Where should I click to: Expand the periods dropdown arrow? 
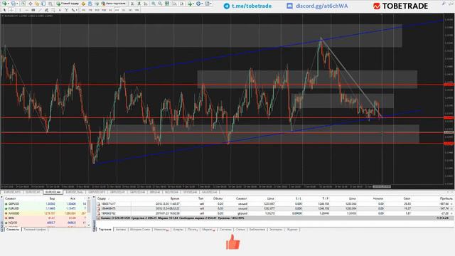point(202,4)
